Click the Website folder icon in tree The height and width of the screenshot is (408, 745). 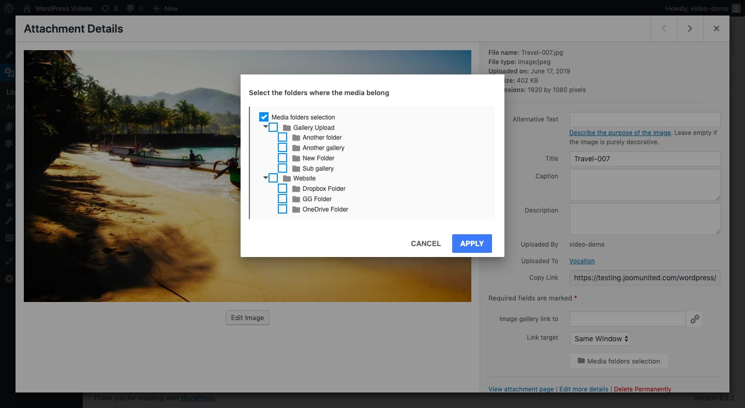(x=287, y=178)
